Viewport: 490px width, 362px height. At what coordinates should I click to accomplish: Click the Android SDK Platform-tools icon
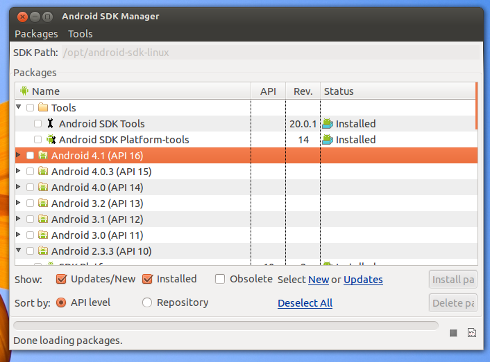(x=51, y=140)
